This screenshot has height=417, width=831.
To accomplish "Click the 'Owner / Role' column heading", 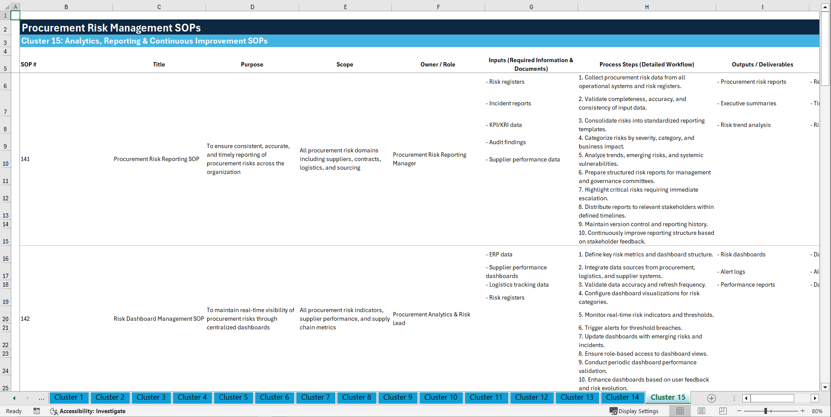I will [438, 64].
